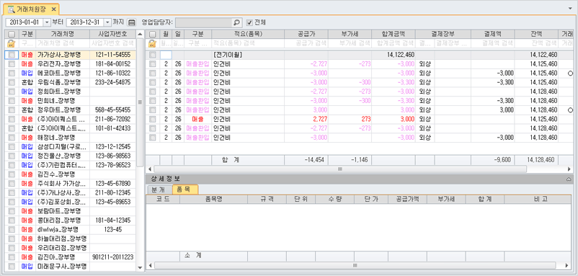The image size is (578, 276).
Task: Click the magnifier in 영업담당자 field
Action: [x=236, y=22]
